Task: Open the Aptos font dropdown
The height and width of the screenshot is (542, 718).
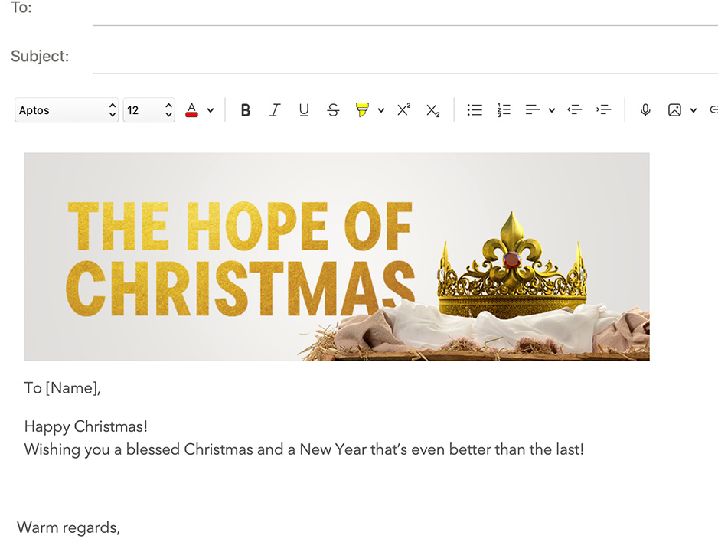Action: point(67,110)
